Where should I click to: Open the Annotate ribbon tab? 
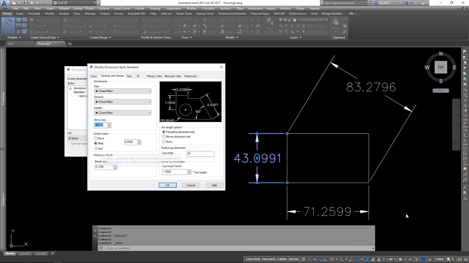click(x=34, y=14)
